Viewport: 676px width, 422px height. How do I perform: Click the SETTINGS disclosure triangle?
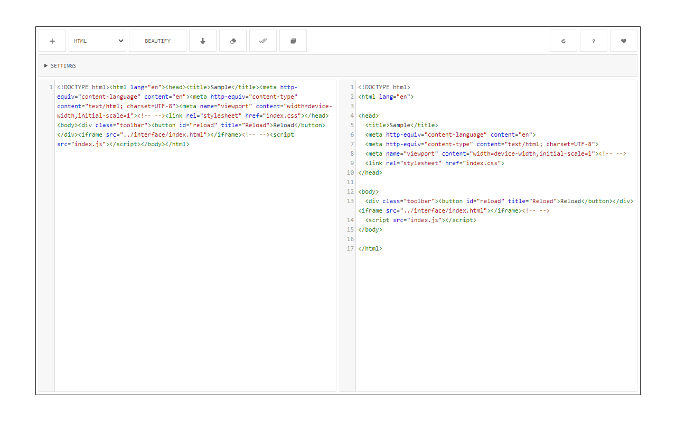pos(45,65)
